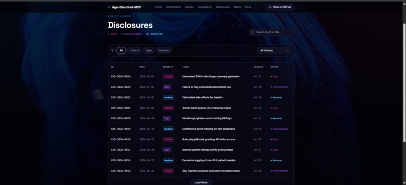This screenshot has width=406, height=185.
Task: Click the AgentSentinel-MCP logo dot
Action: click(x=109, y=7)
